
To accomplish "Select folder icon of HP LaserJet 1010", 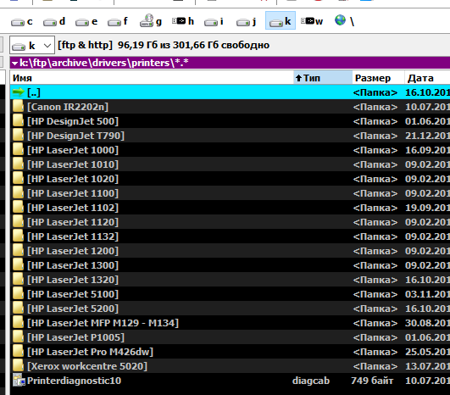I will click(x=18, y=164).
